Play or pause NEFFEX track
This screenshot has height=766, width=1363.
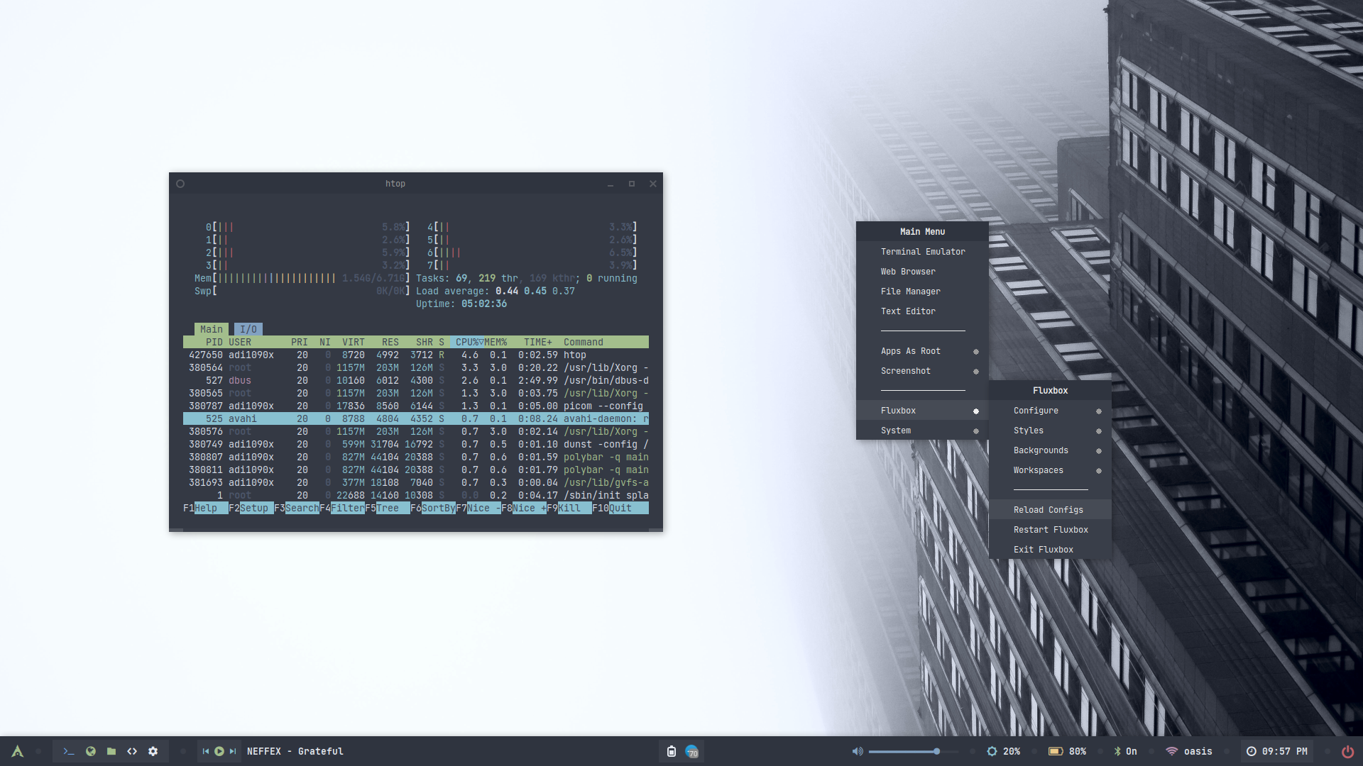[219, 751]
